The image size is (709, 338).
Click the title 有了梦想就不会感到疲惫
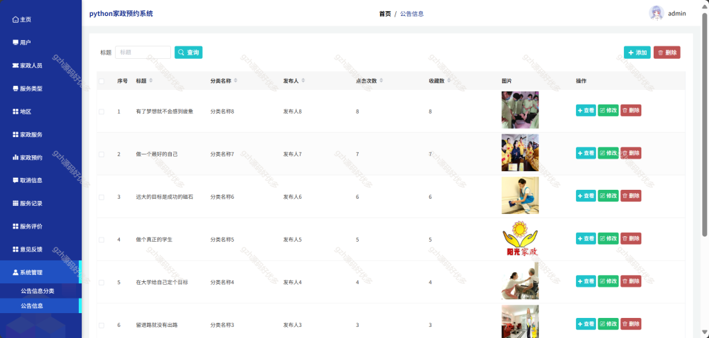[165, 112]
